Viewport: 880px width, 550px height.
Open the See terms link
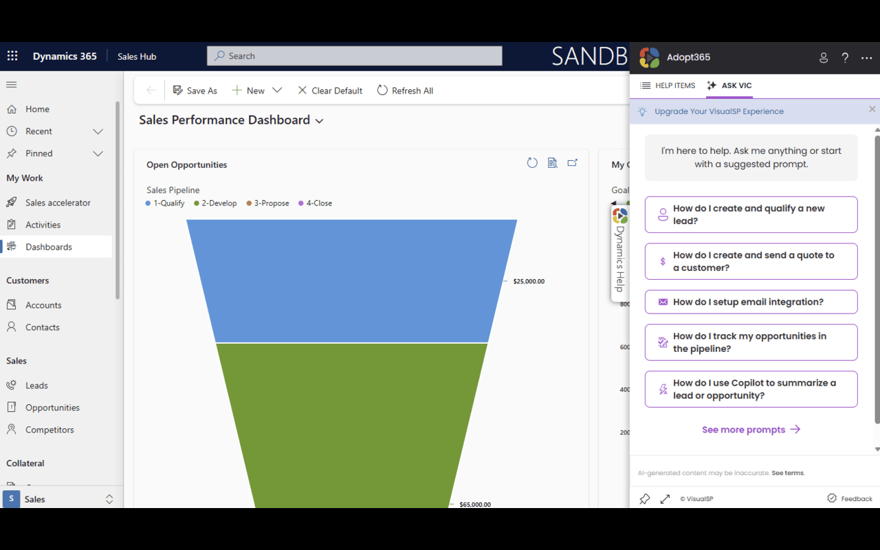[x=788, y=473]
